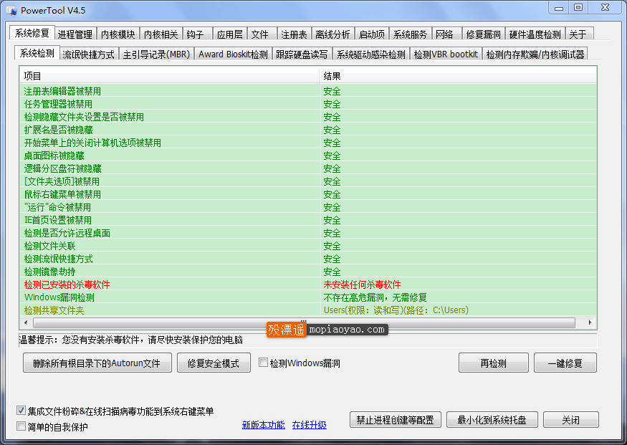This screenshot has width=627, height=445.
Task: Select the "运行"命令被禁用 row
Action: tap(308, 207)
